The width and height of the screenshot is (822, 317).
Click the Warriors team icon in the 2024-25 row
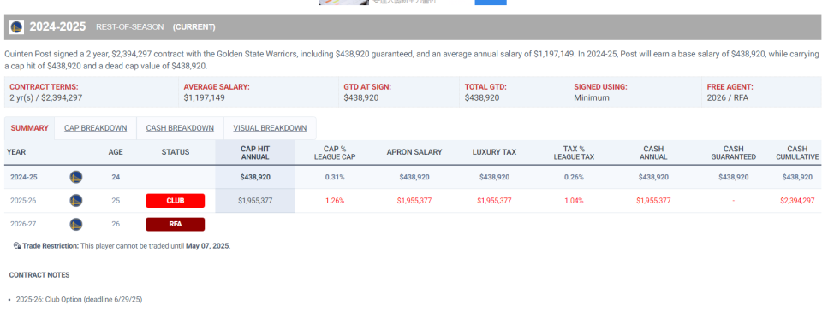pos(76,178)
